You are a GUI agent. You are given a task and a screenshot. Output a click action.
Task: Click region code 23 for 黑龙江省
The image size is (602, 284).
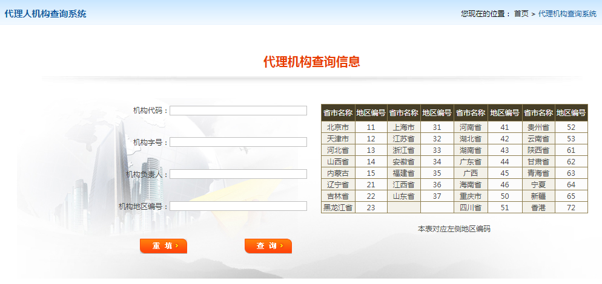[x=371, y=208]
